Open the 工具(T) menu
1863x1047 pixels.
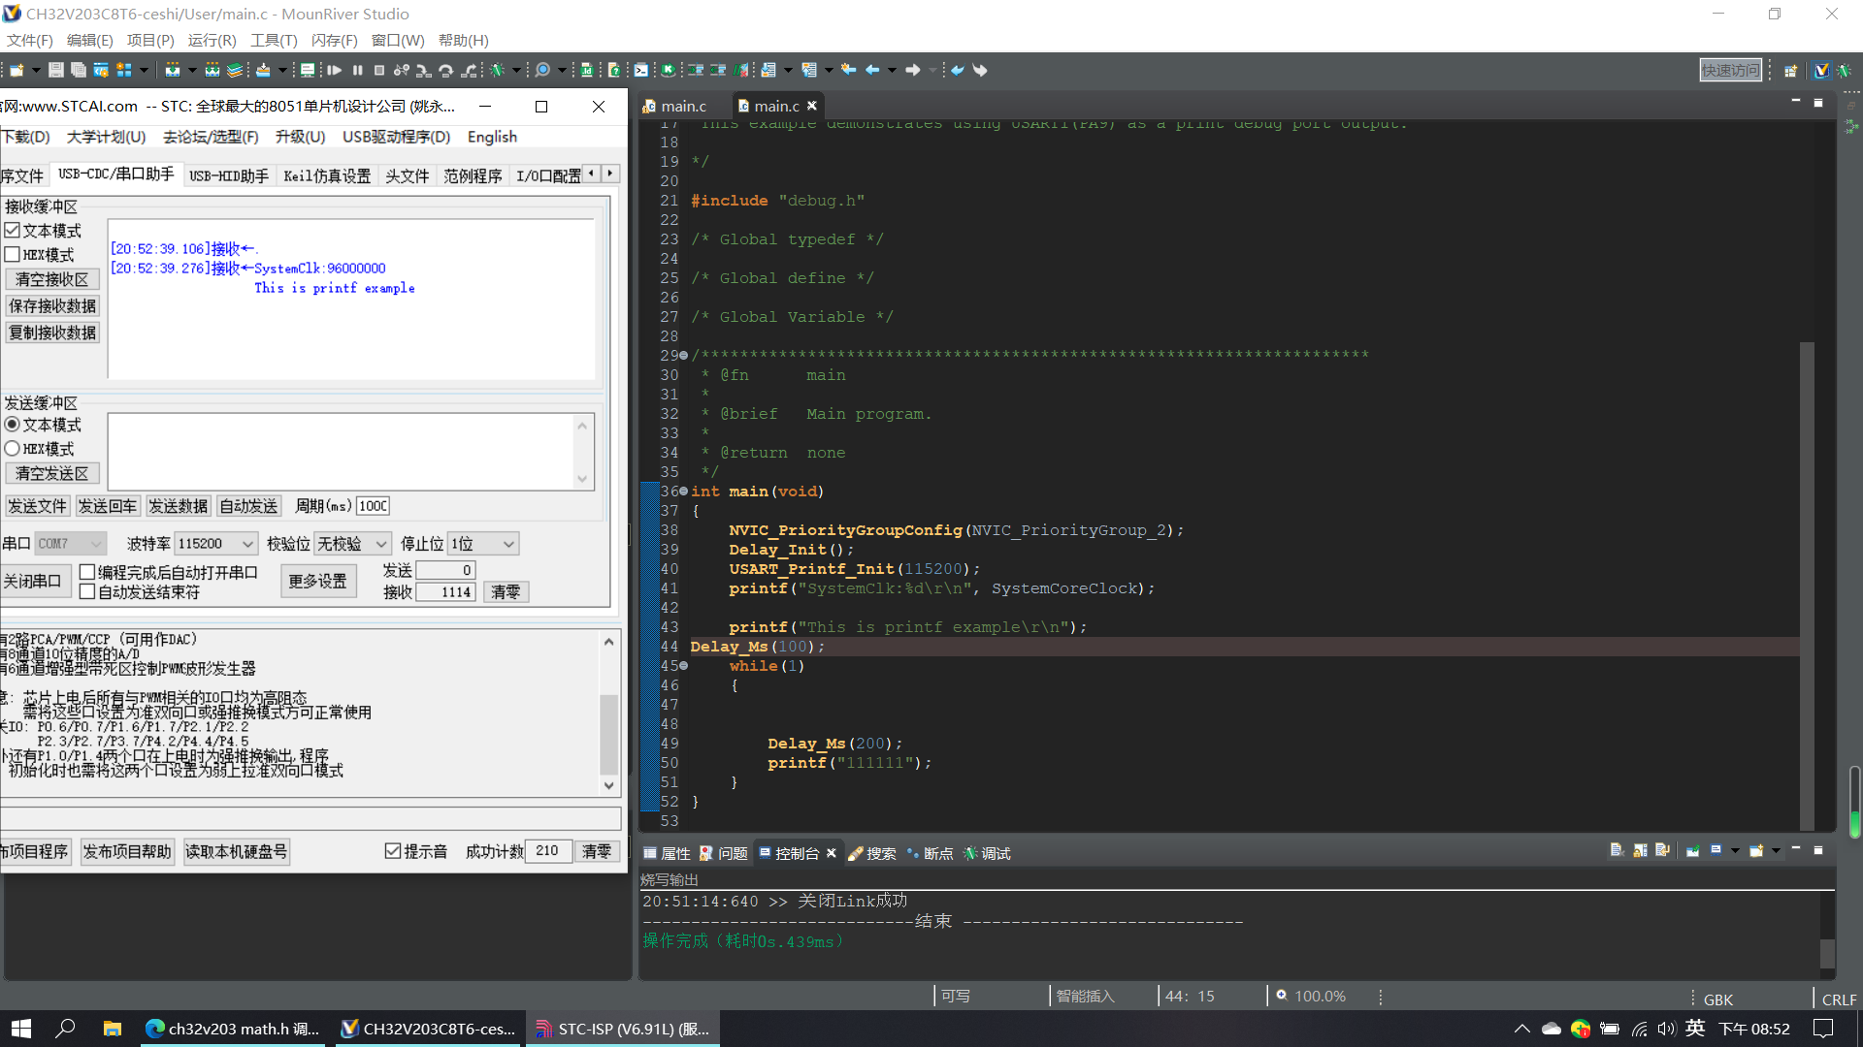[x=274, y=40]
